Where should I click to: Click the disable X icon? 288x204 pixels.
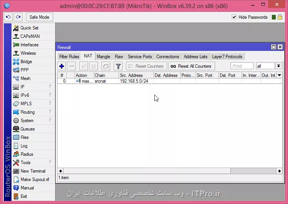(93, 66)
